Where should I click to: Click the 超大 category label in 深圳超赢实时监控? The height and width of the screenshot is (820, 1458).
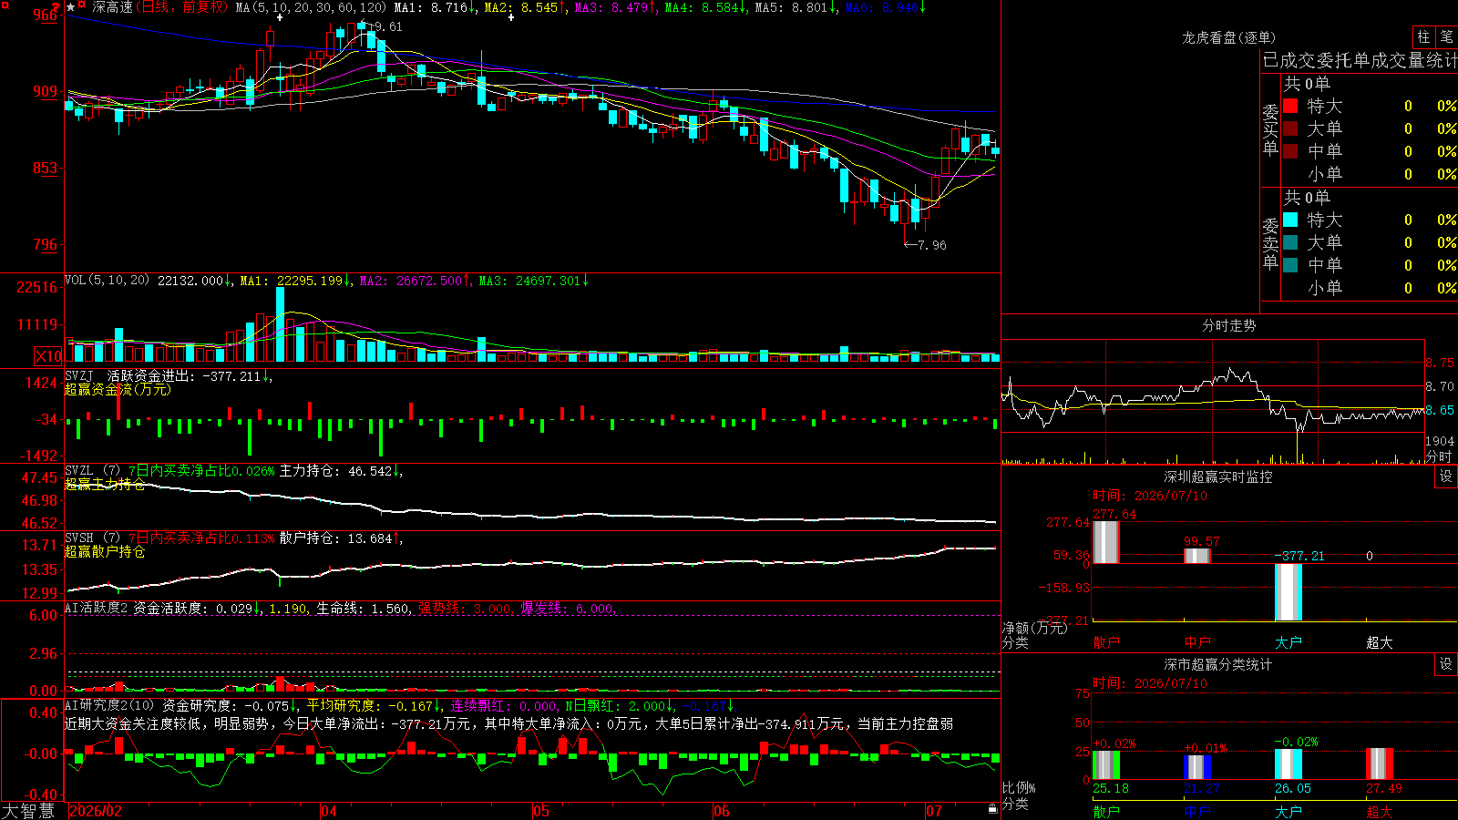coord(1379,642)
